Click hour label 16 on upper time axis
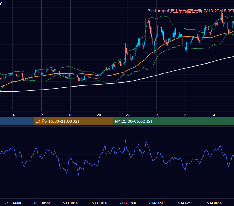The height and width of the screenshot is (206, 234). coord(42,115)
